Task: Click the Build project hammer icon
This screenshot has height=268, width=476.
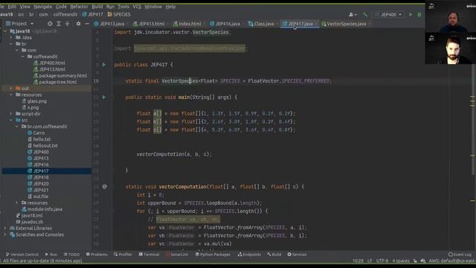Action: click(365, 15)
